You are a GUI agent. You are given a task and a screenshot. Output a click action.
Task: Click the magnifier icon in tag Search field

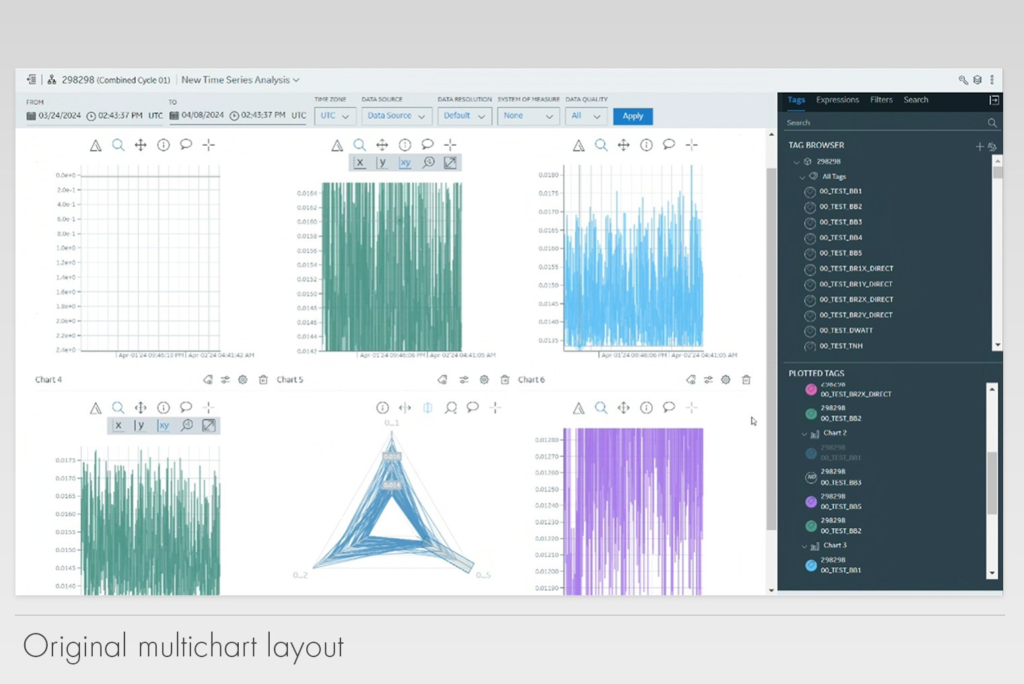pos(992,123)
